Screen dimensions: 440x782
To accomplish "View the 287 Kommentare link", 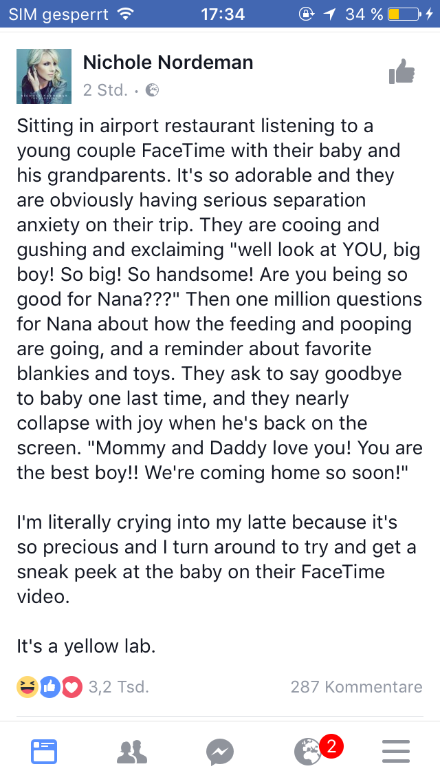I will [356, 686].
